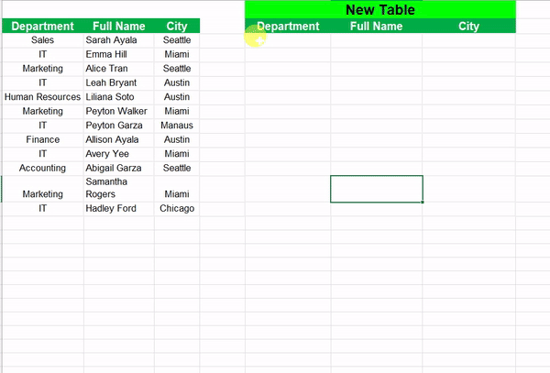
Task: Select Austin in Allison Ayala's row
Action: [177, 140]
